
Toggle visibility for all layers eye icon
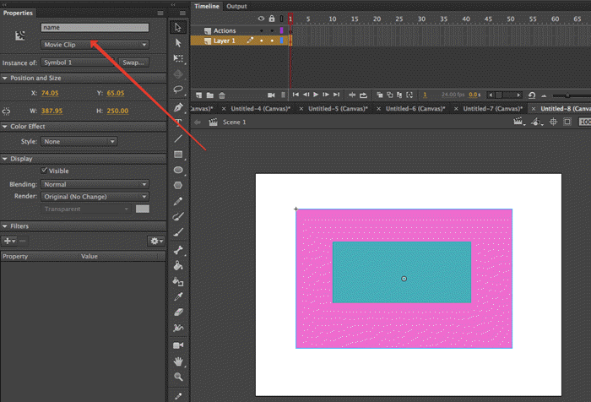click(260, 19)
